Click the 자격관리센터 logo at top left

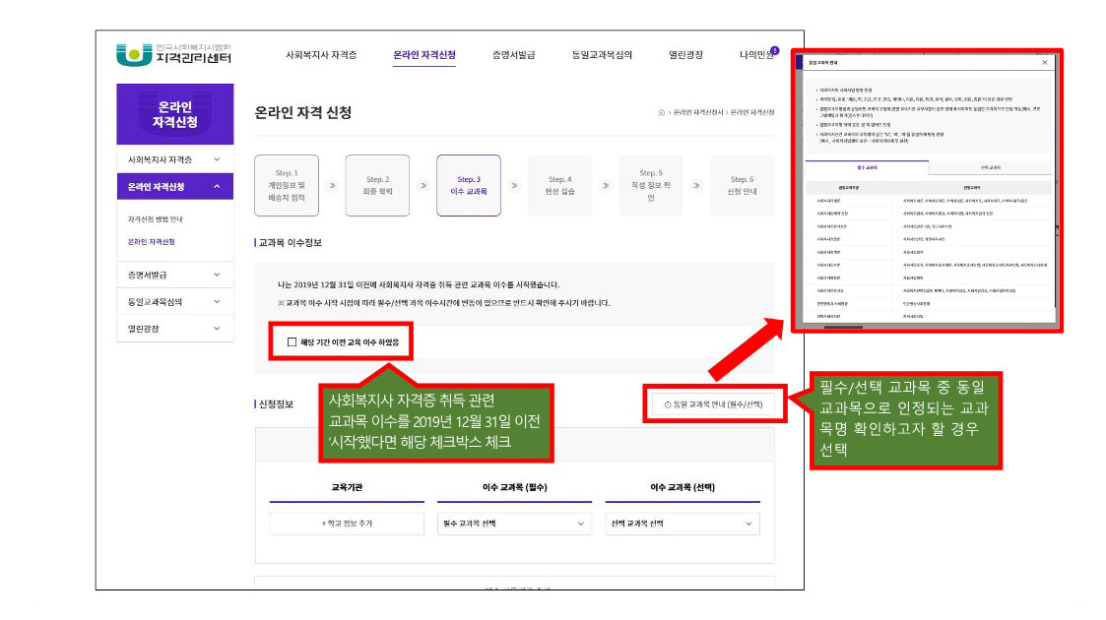pyautogui.click(x=173, y=55)
